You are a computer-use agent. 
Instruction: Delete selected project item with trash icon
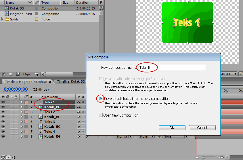(37, 74)
